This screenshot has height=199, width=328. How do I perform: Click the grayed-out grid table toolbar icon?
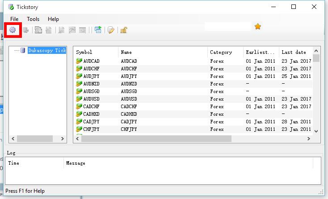coord(82,30)
